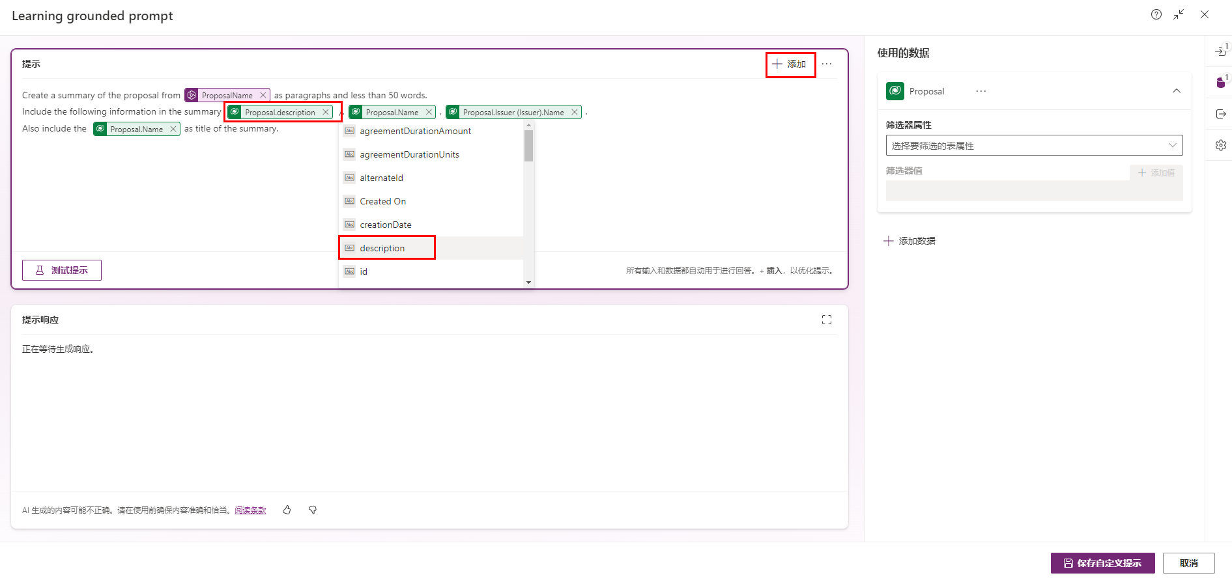1232x582 pixels.
Task: Collapse the Proposal data card chevron
Action: click(x=1177, y=91)
